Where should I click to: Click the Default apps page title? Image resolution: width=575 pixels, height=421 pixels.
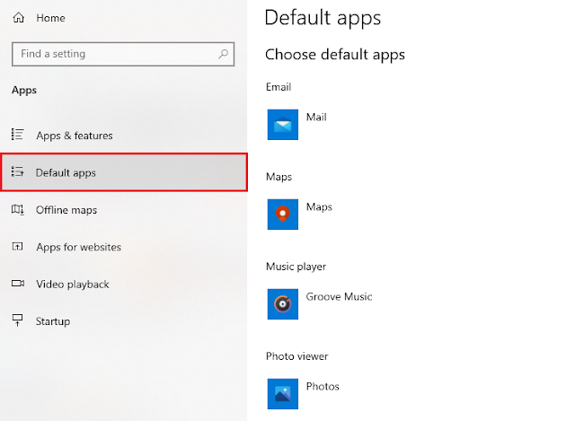pos(323,18)
